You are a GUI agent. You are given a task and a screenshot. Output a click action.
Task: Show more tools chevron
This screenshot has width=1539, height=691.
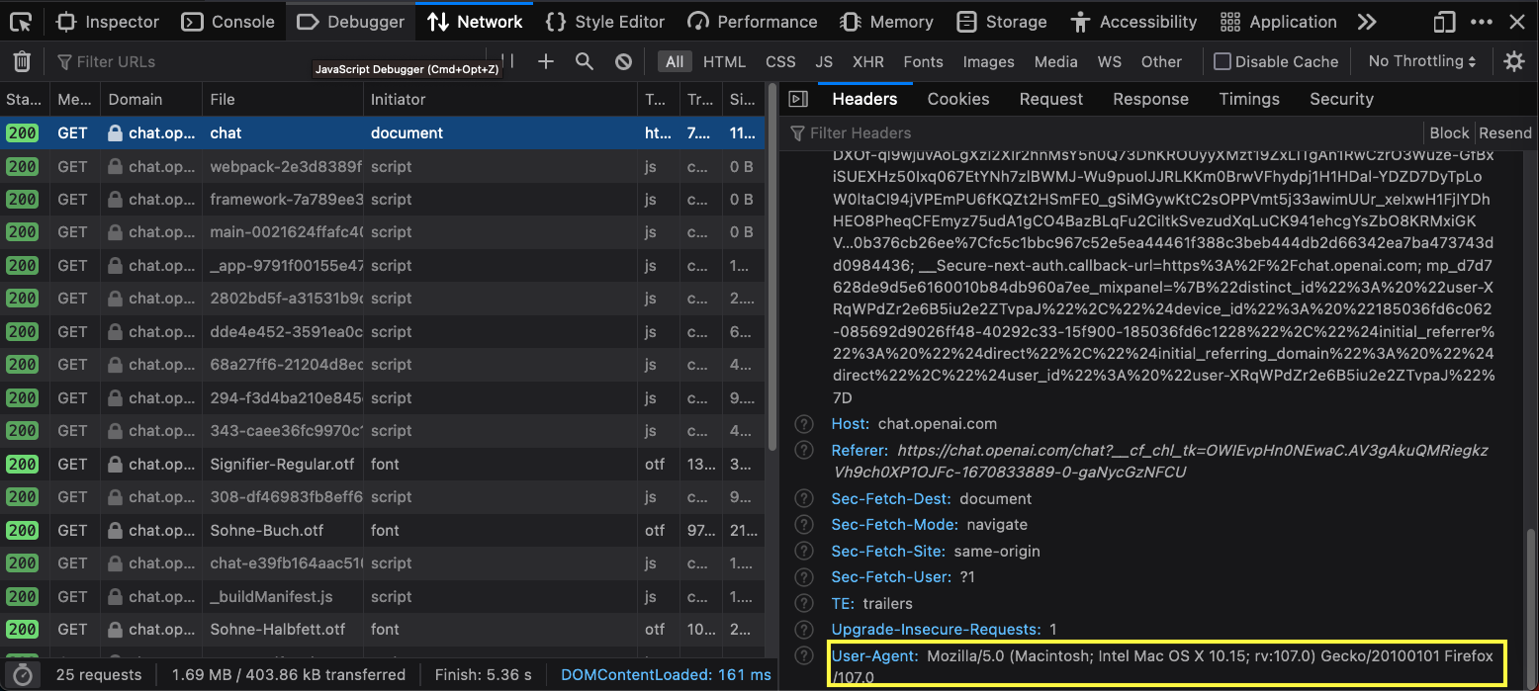1367,21
